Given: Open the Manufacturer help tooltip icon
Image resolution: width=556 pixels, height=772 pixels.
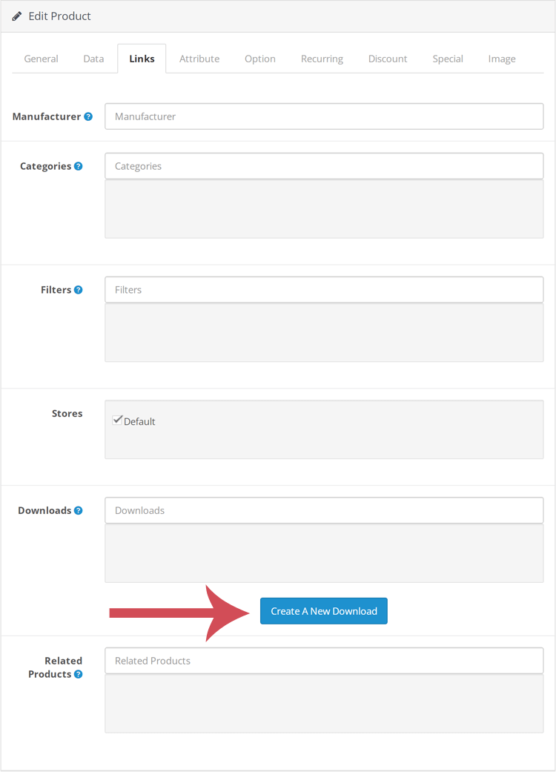Looking at the screenshot, I should pyautogui.click(x=88, y=116).
